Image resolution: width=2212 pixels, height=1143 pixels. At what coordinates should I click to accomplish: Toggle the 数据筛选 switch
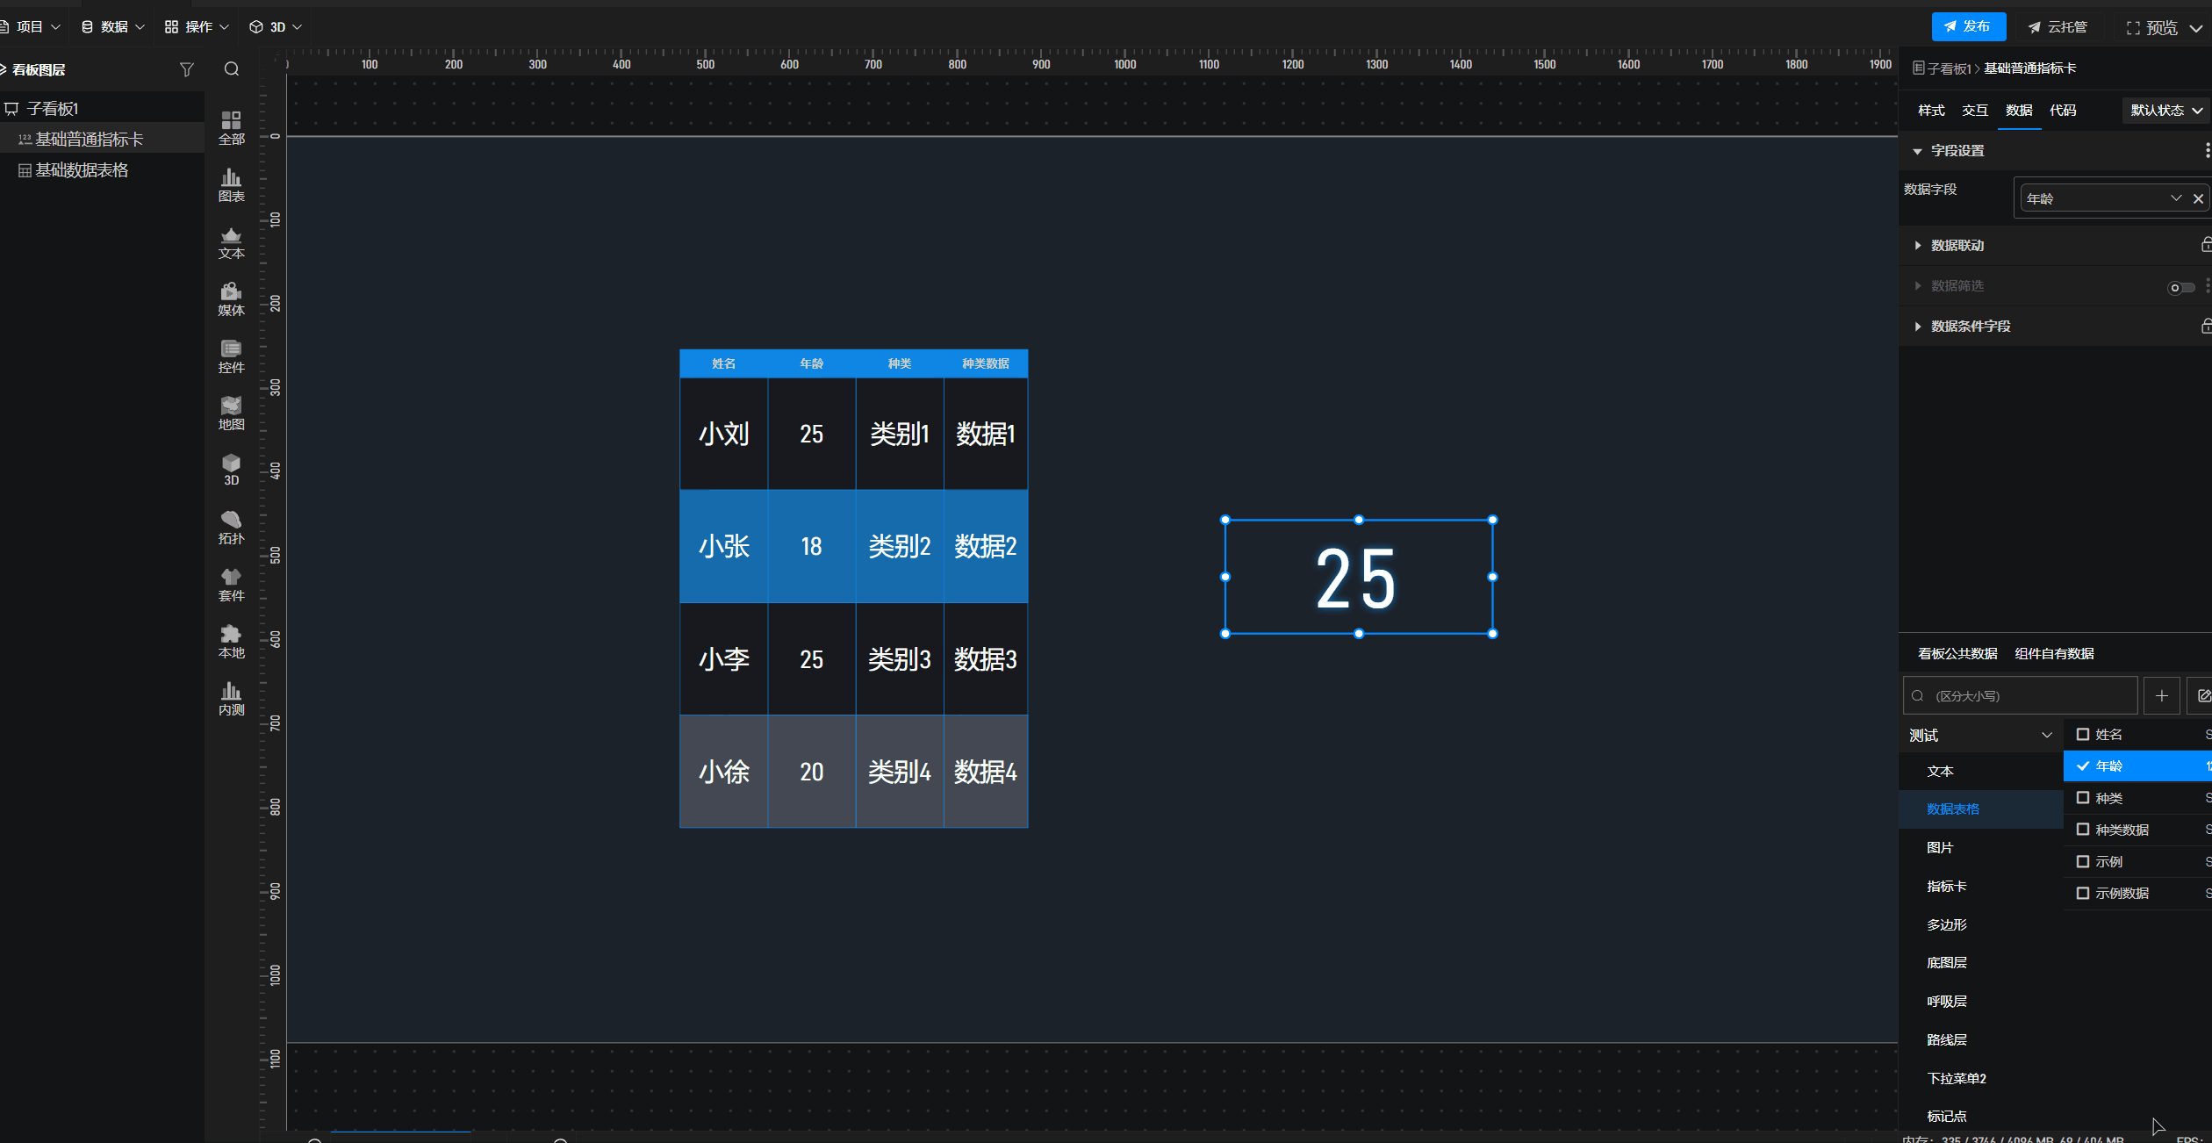click(2180, 287)
